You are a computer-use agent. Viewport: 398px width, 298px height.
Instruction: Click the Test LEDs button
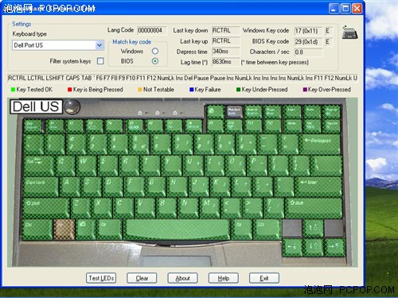[101, 278]
